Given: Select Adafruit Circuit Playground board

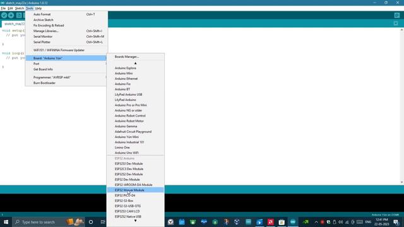Looking at the screenshot, I should [136, 132].
